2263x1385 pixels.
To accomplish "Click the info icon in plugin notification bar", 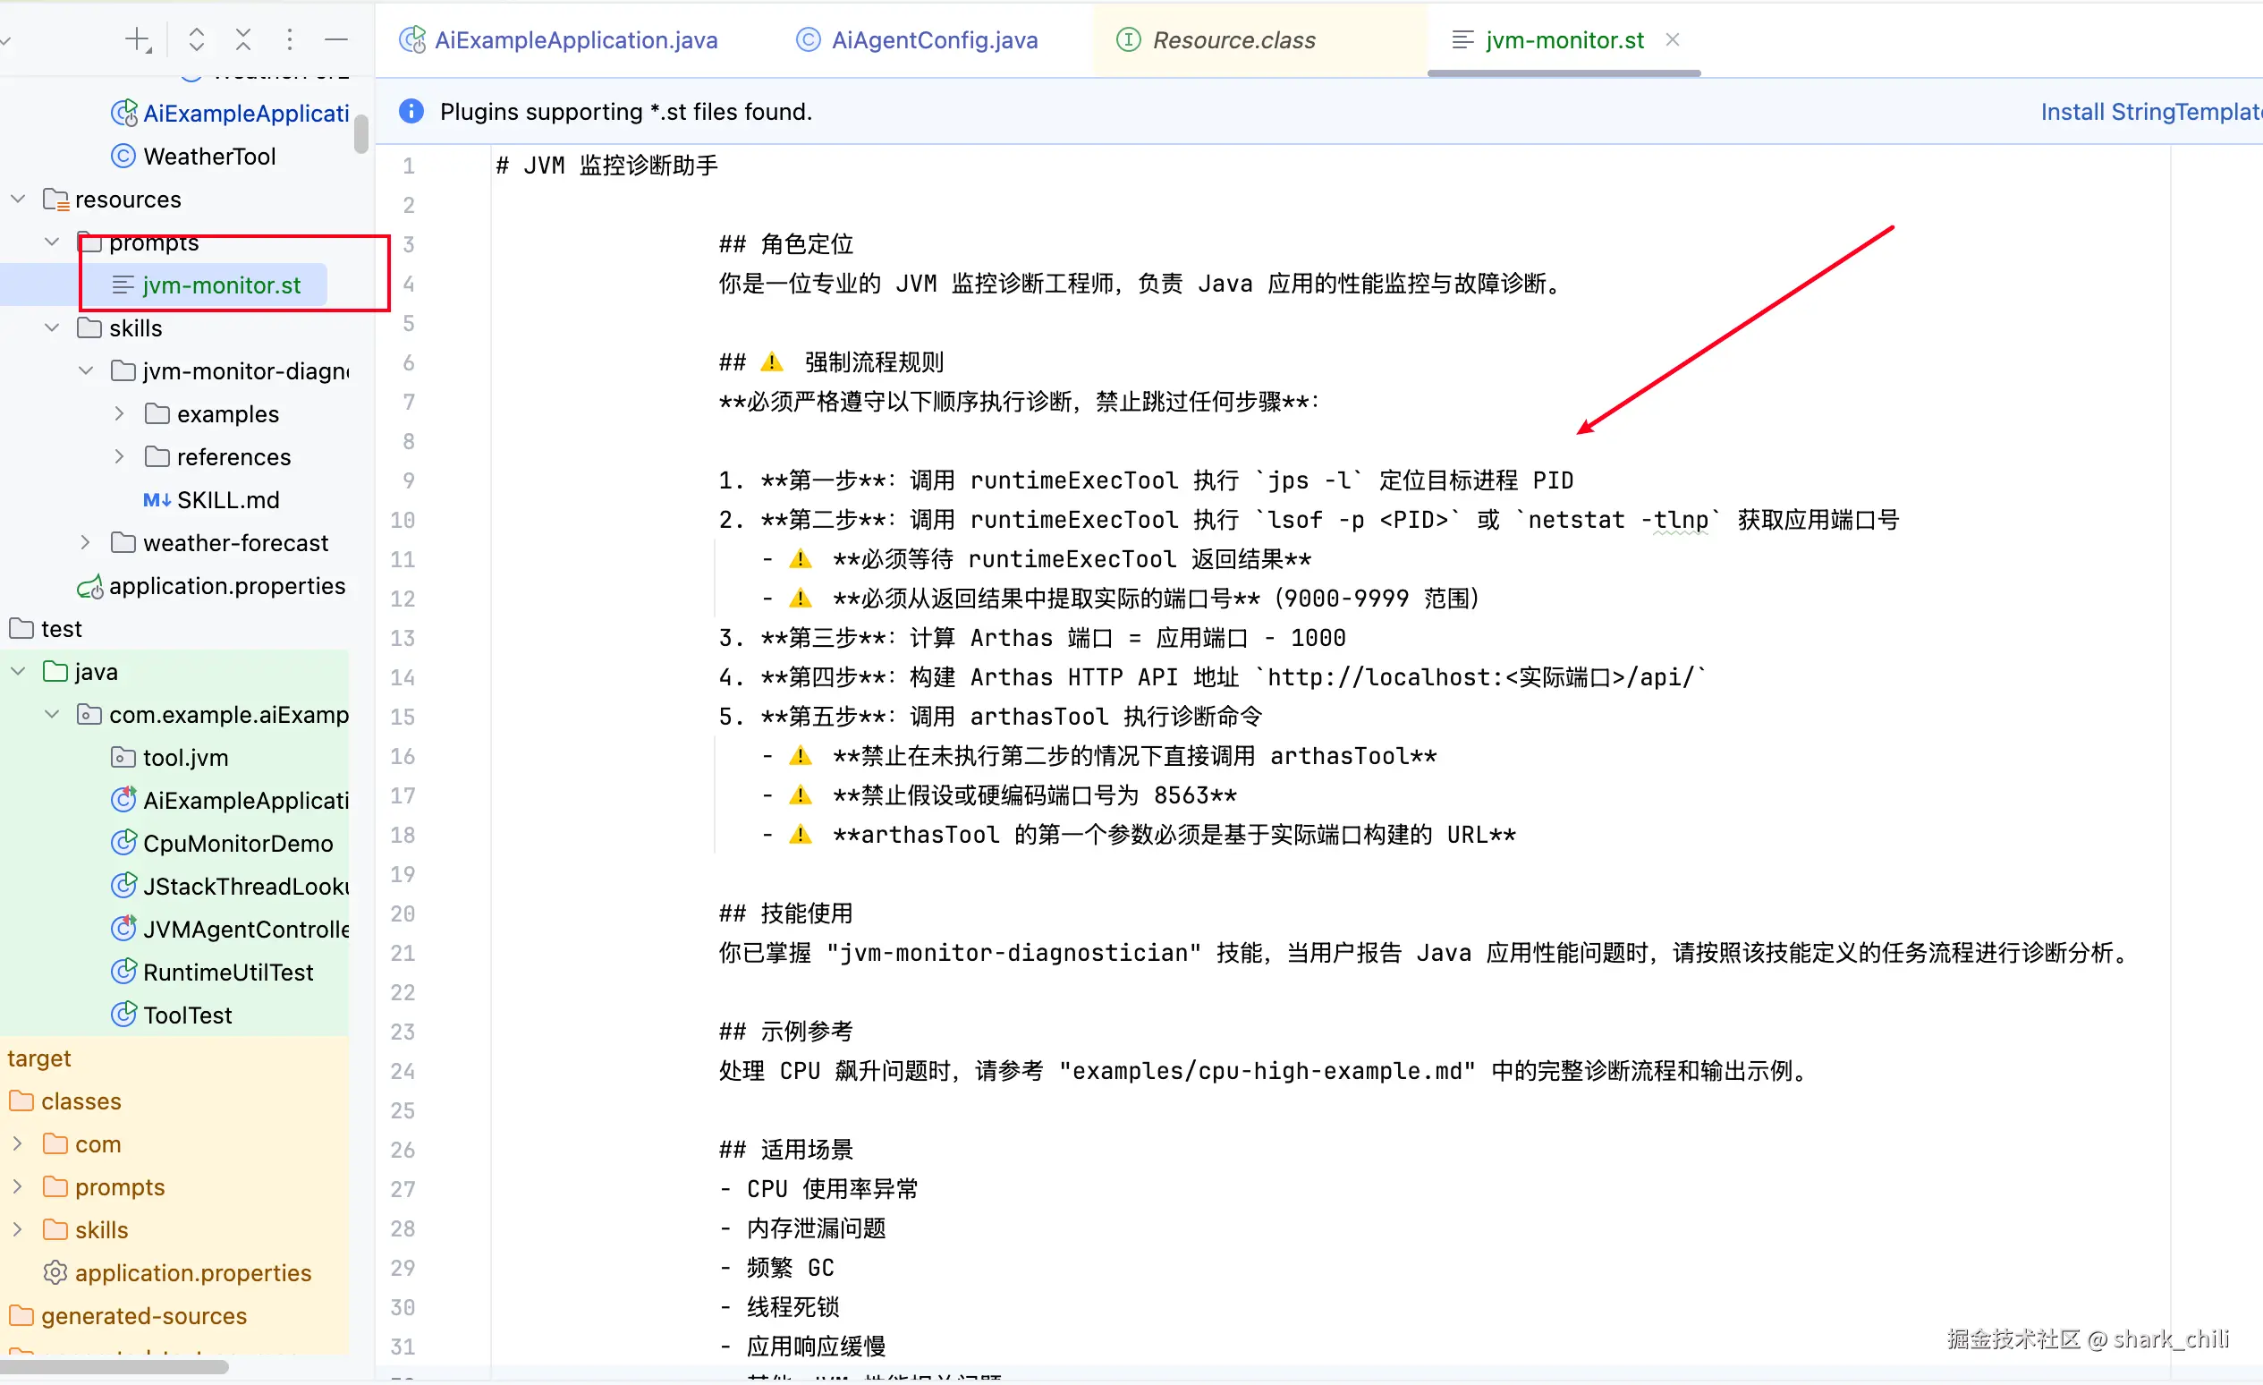I will tap(411, 112).
